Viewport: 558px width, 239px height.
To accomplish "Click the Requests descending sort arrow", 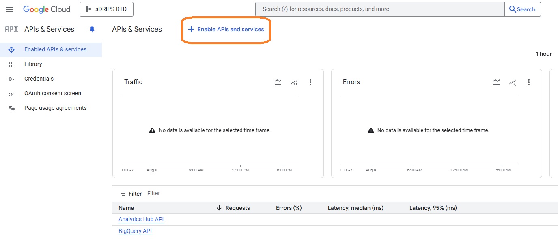I will pos(219,208).
